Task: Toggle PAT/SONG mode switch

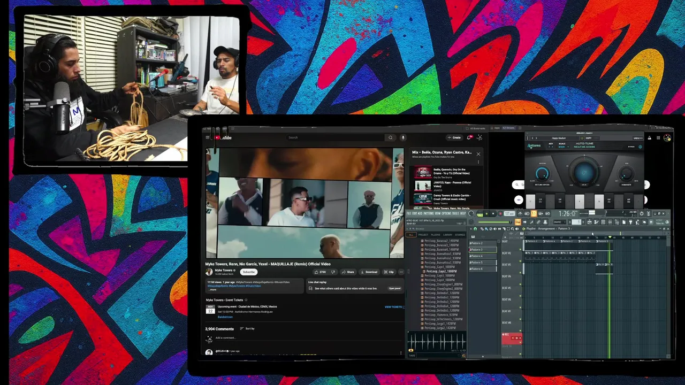Action: coord(480,213)
